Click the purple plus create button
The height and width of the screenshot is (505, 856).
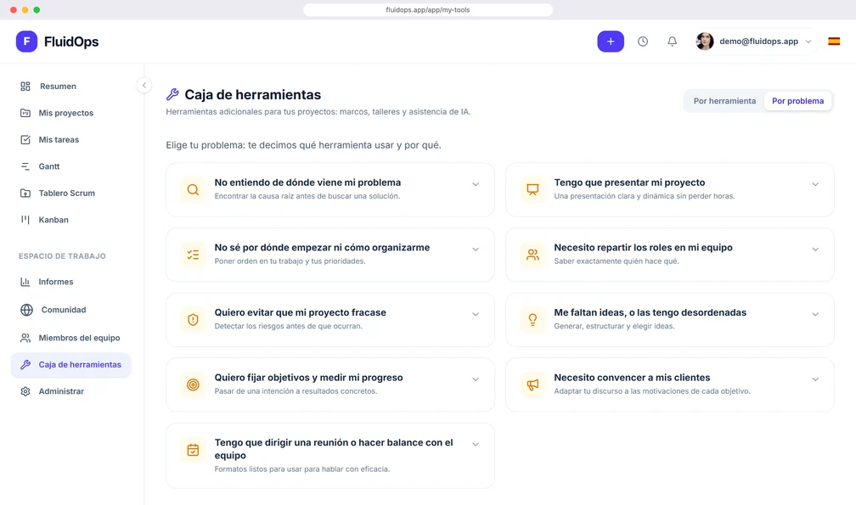coord(611,42)
